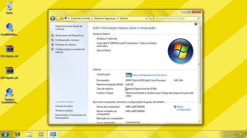Open the address bar history dropdown
Image resolution: width=247 pixels, height=138 pixels.
click(x=146, y=18)
